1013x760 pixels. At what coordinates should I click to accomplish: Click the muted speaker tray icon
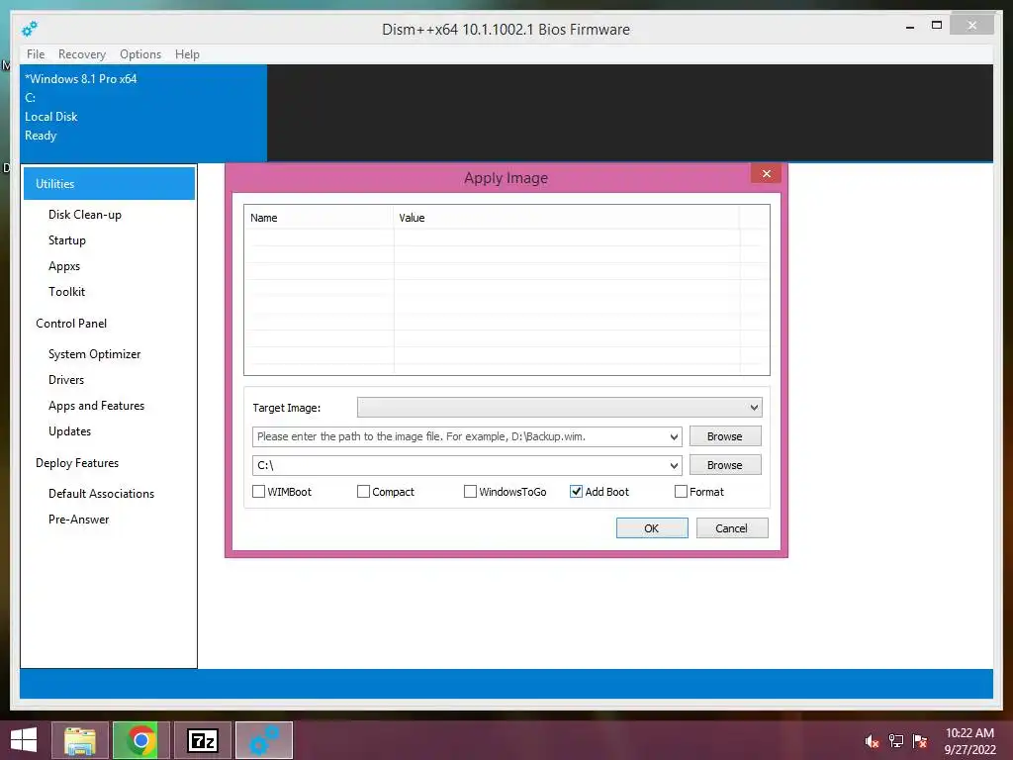pyautogui.click(x=873, y=741)
